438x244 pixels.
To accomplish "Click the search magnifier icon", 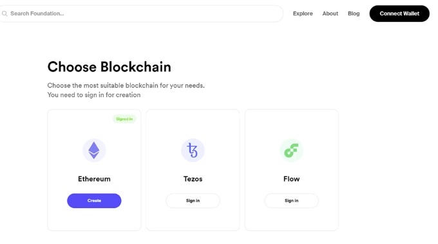I will point(5,14).
